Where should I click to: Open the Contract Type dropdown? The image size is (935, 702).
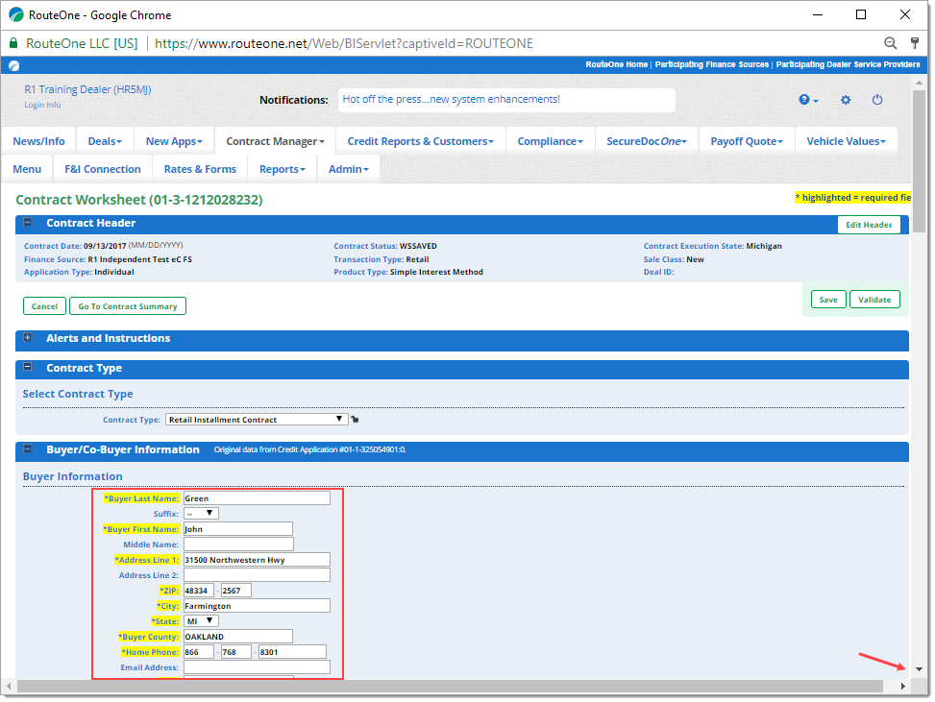tap(257, 420)
